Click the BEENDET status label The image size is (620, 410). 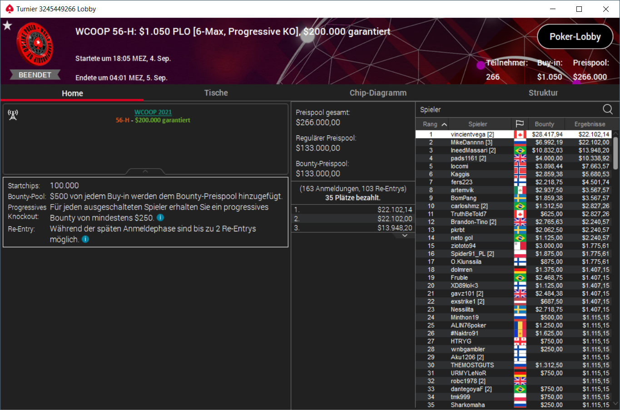coord(35,75)
